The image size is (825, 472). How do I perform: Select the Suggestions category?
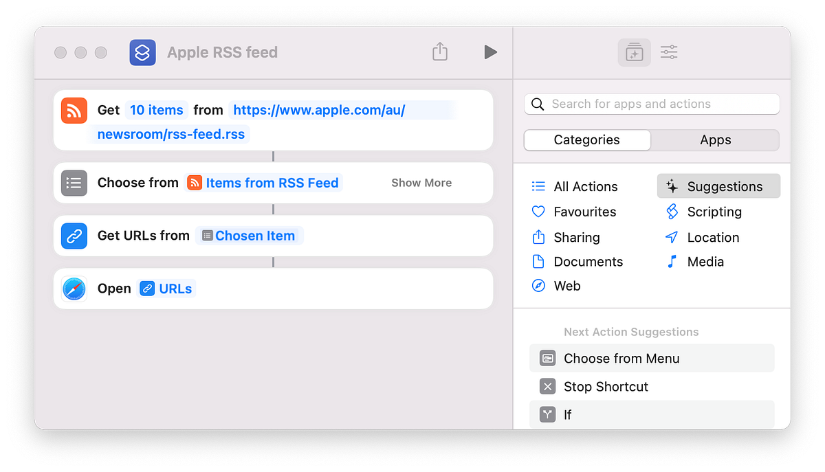725,186
